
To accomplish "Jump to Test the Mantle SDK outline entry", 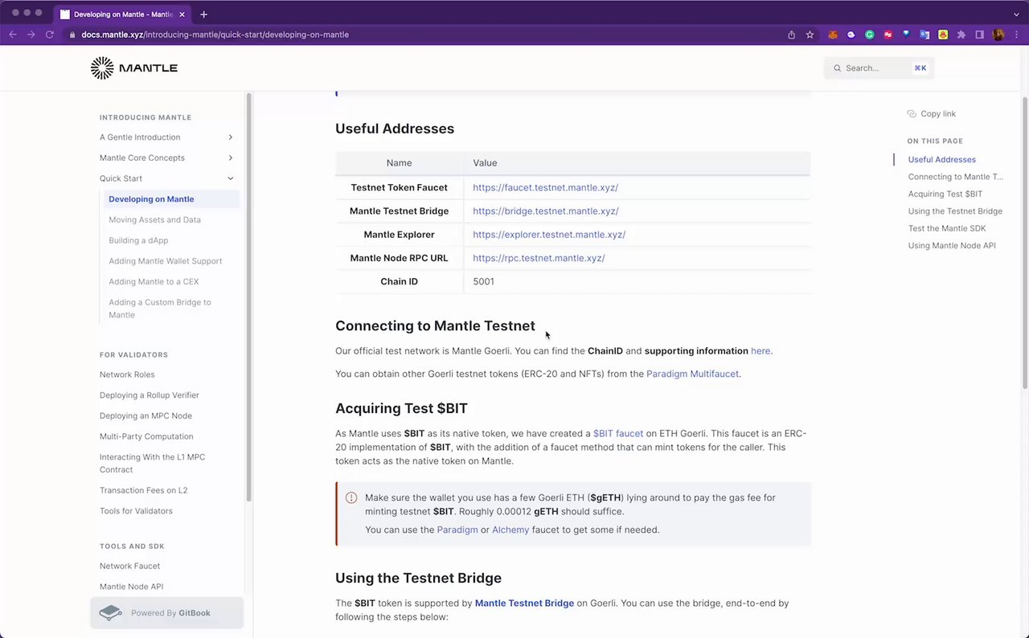I will (947, 228).
